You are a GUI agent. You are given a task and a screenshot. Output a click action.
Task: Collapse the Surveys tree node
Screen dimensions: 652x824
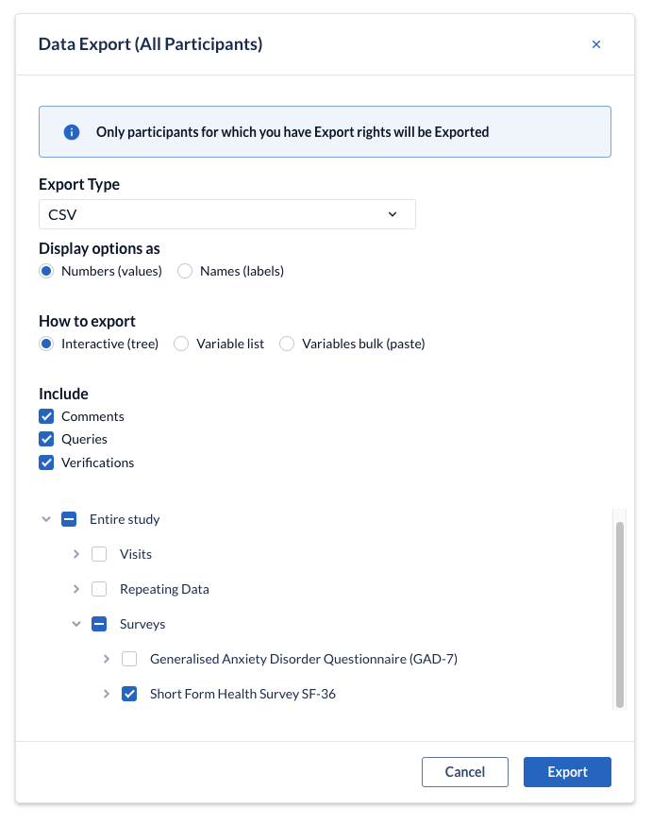tap(76, 624)
